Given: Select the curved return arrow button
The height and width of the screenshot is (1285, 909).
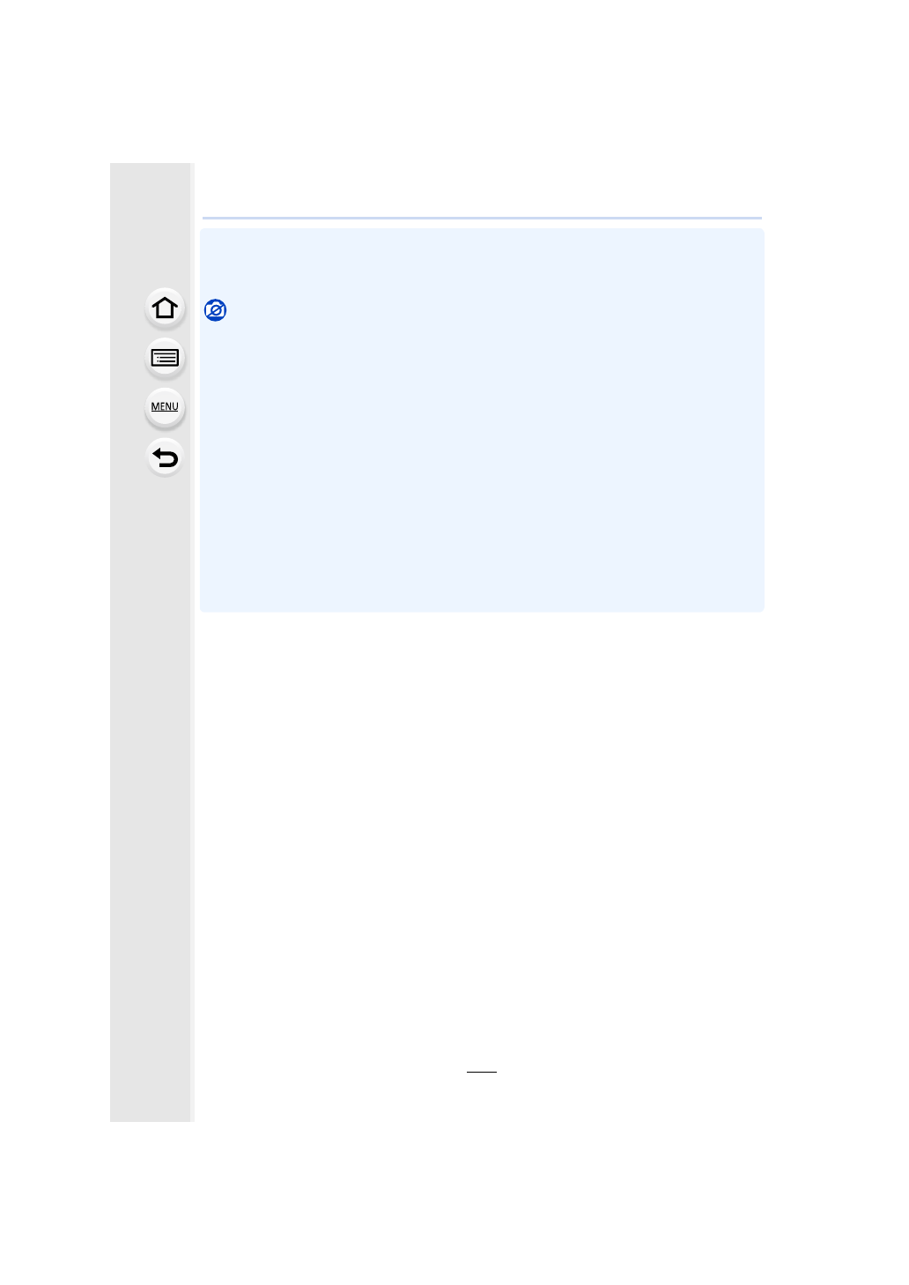Looking at the screenshot, I should (165, 457).
